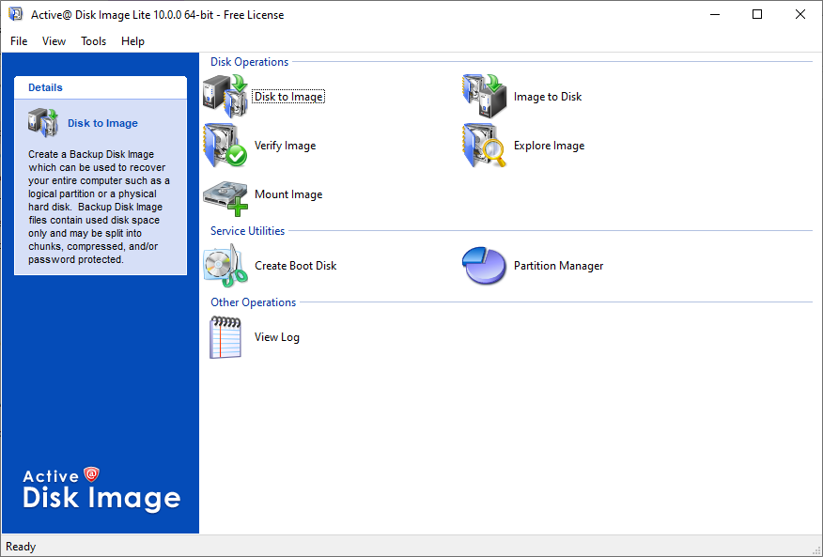The height and width of the screenshot is (557, 823).
Task: Open the View menu
Action: point(54,41)
